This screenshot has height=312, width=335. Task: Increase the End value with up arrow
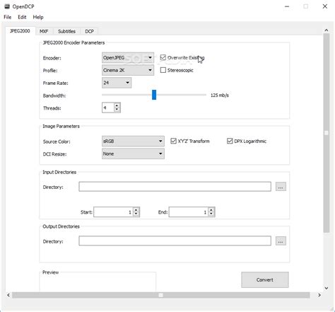(211, 210)
